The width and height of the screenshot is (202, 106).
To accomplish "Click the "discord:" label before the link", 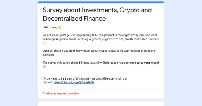I will (48, 82).
